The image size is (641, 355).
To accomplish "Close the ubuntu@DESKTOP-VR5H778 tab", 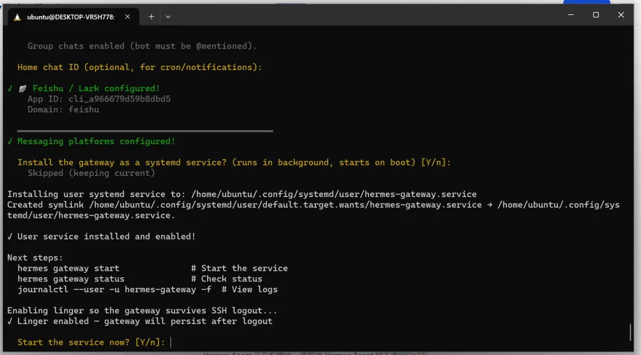I will tap(126, 17).
